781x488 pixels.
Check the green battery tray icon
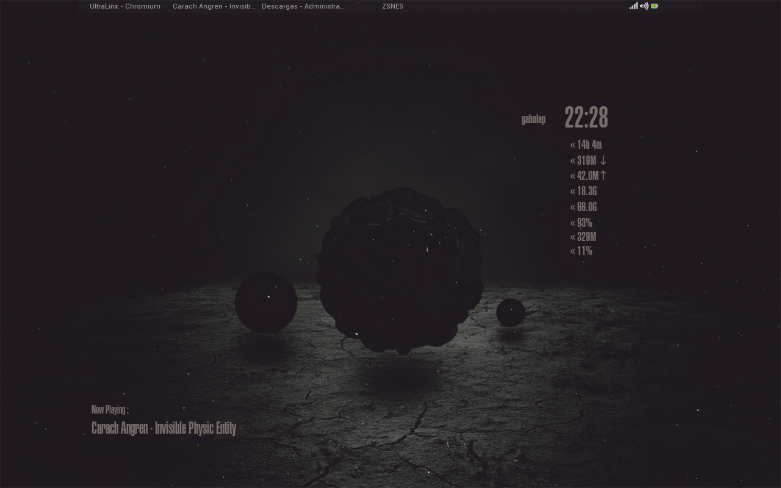coord(655,6)
